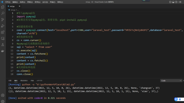Image resolution: width=184 pixels, height=103 pixels.
Task: Switch to the 终端 panel tab
Action: click(x=32, y=81)
